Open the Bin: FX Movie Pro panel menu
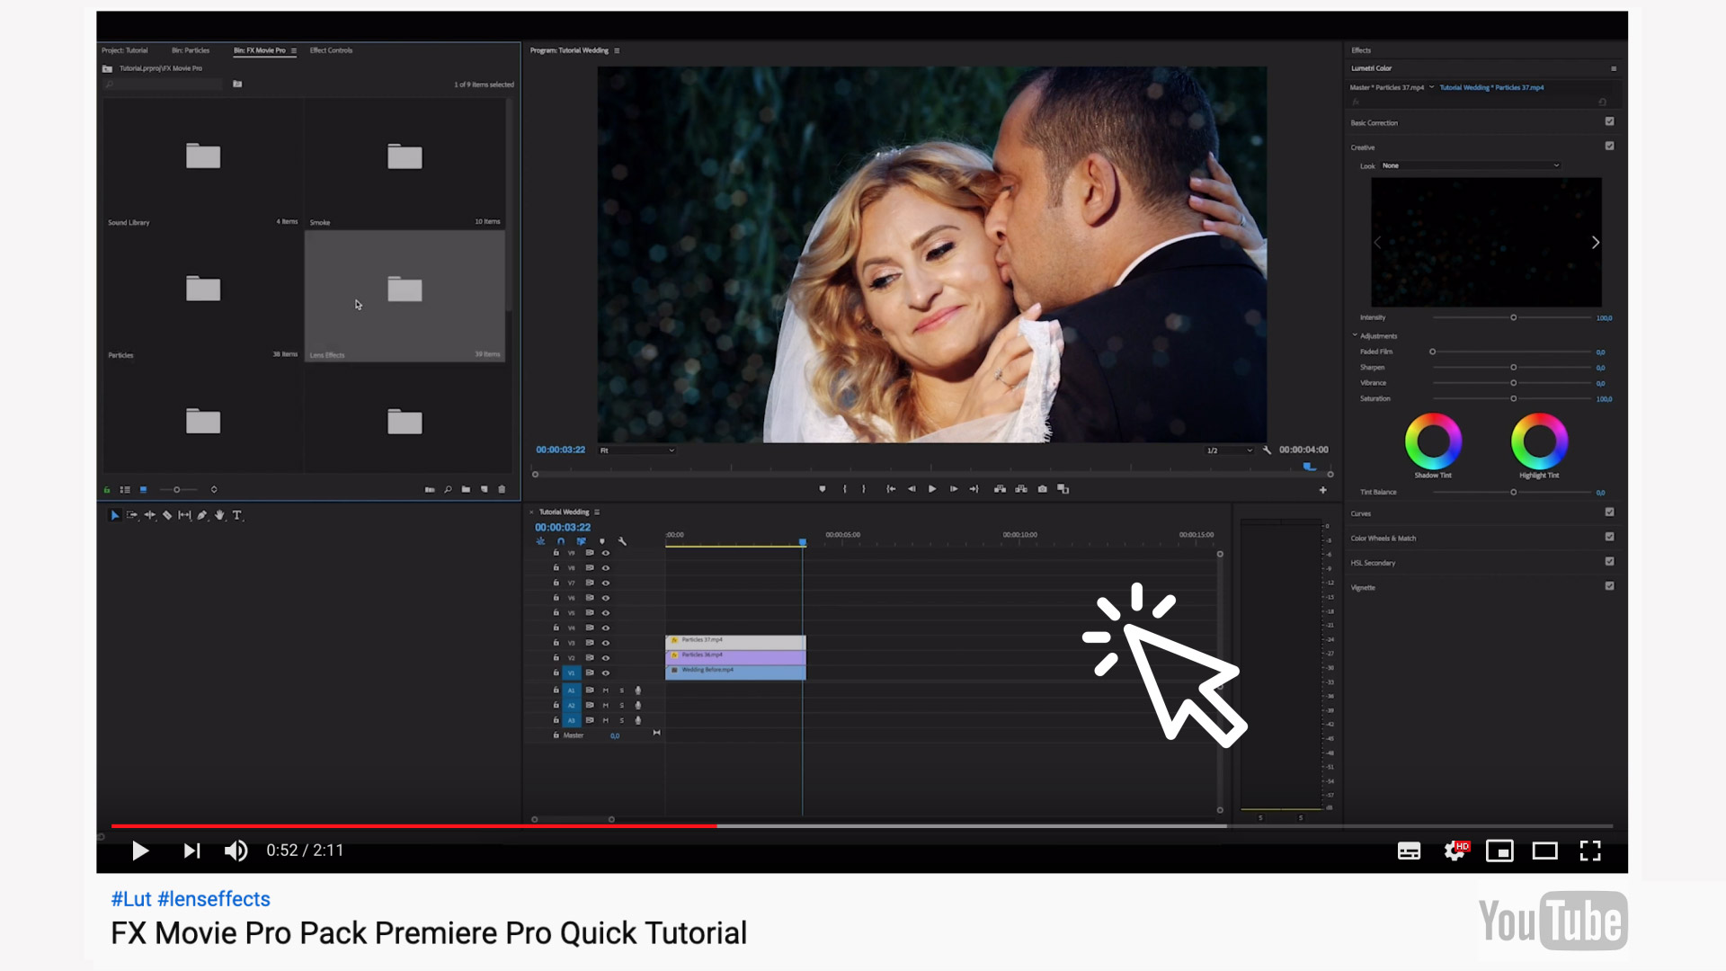1726x971 pixels. click(x=294, y=50)
